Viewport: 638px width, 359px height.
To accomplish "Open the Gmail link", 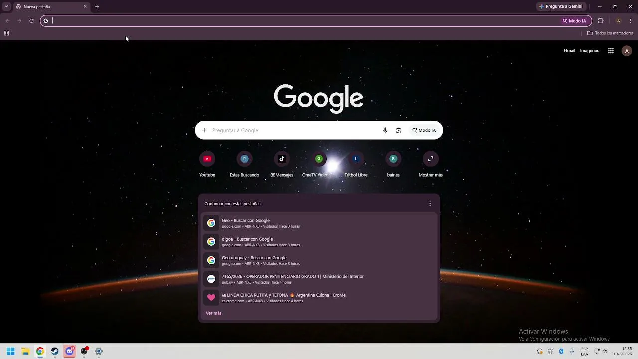I will [x=569, y=51].
